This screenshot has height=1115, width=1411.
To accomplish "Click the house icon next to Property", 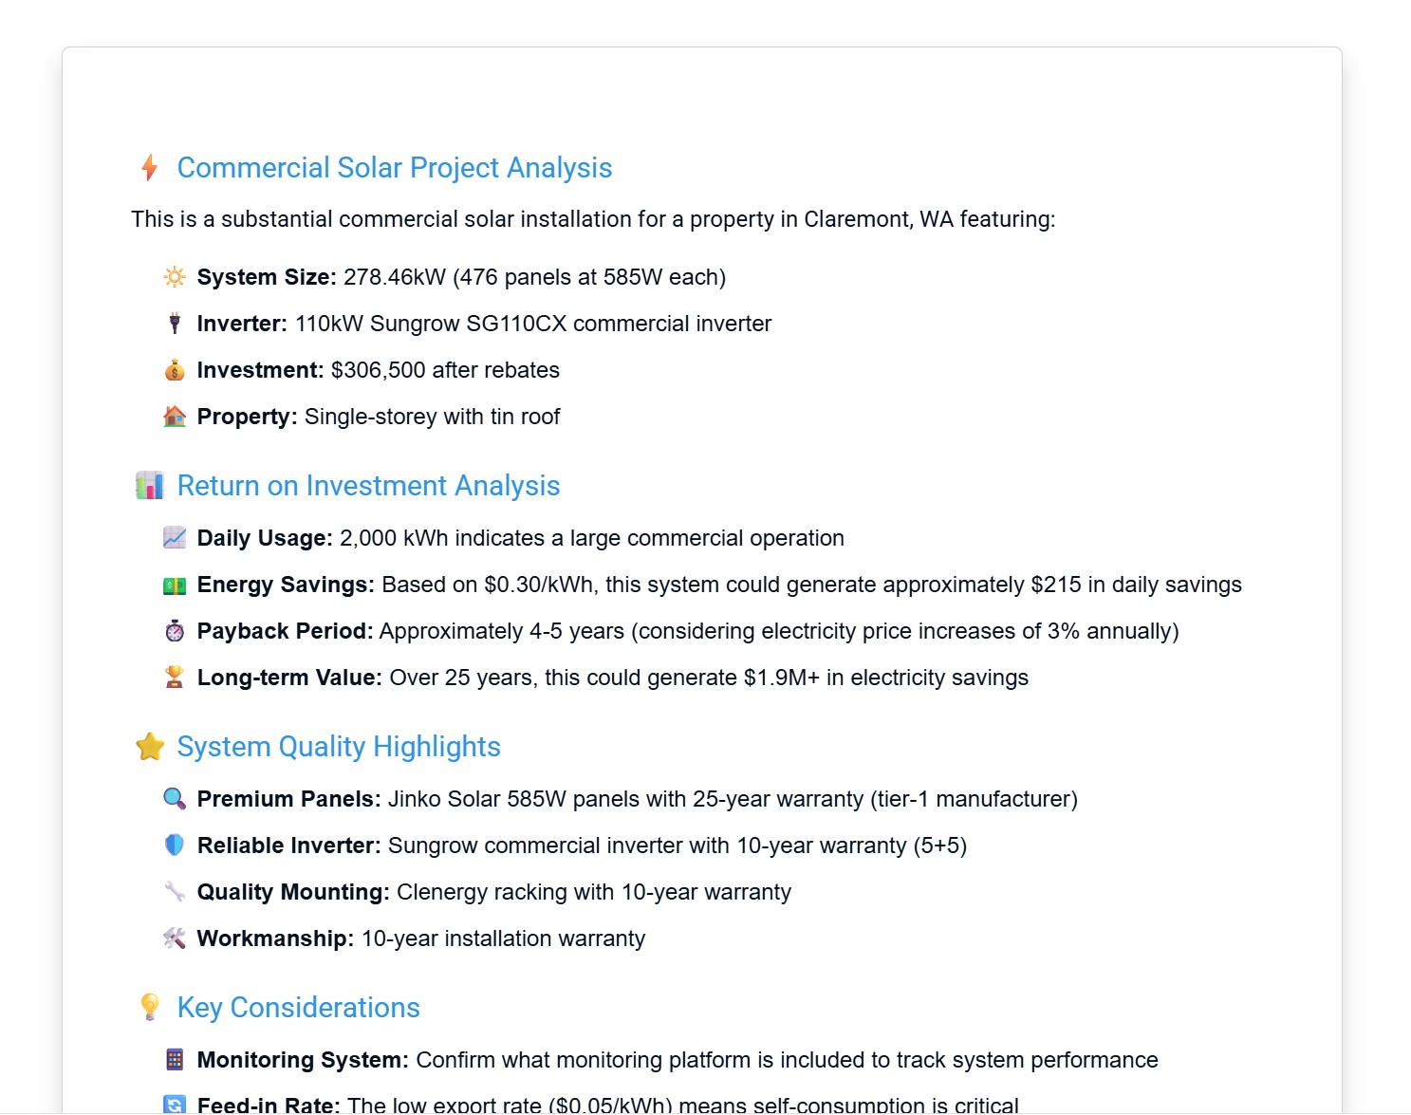I will tap(175, 417).
